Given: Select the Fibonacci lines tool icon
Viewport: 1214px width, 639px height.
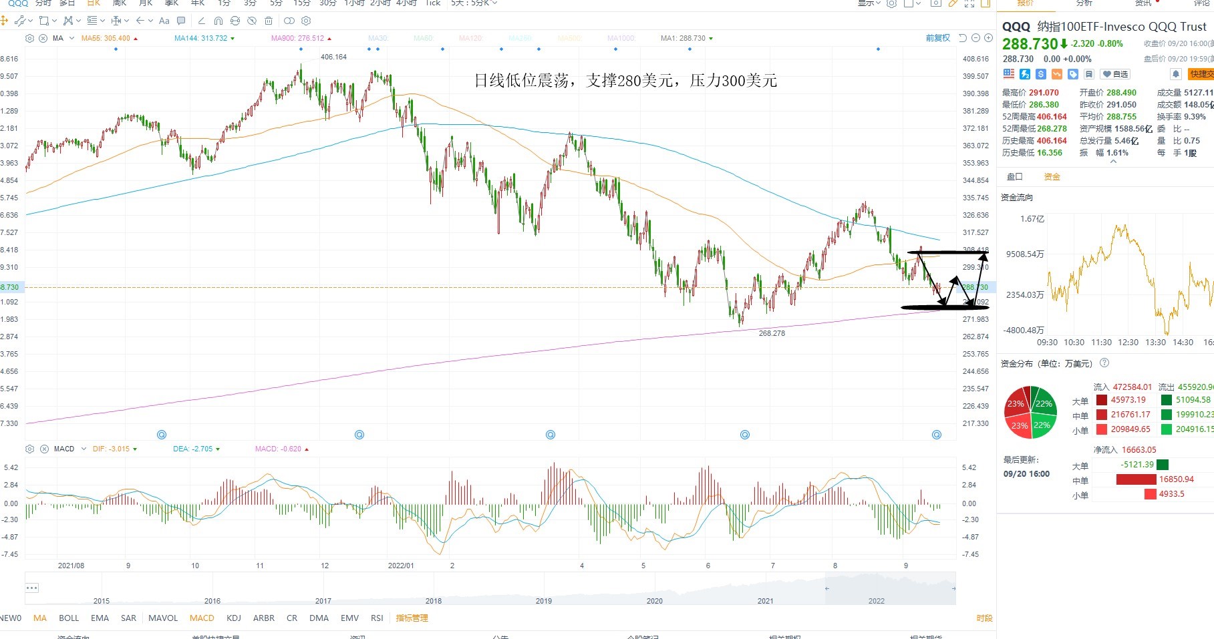Looking at the screenshot, I should [x=92, y=21].
